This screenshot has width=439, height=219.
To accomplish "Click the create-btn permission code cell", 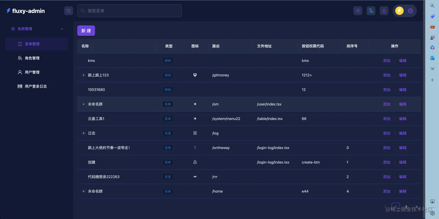I will tap(311, 162).
